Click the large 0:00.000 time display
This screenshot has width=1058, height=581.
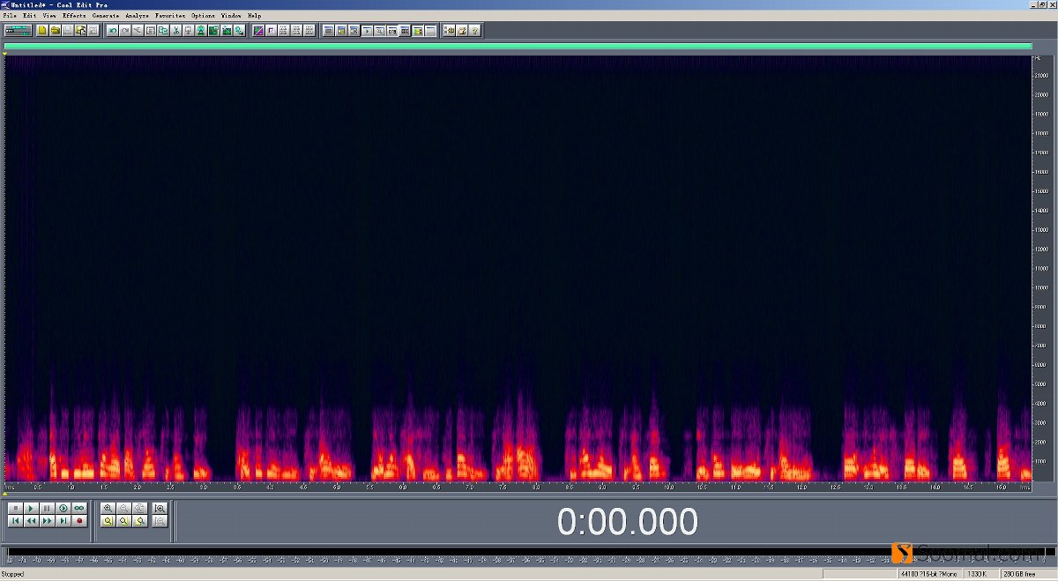click(627, 522)
